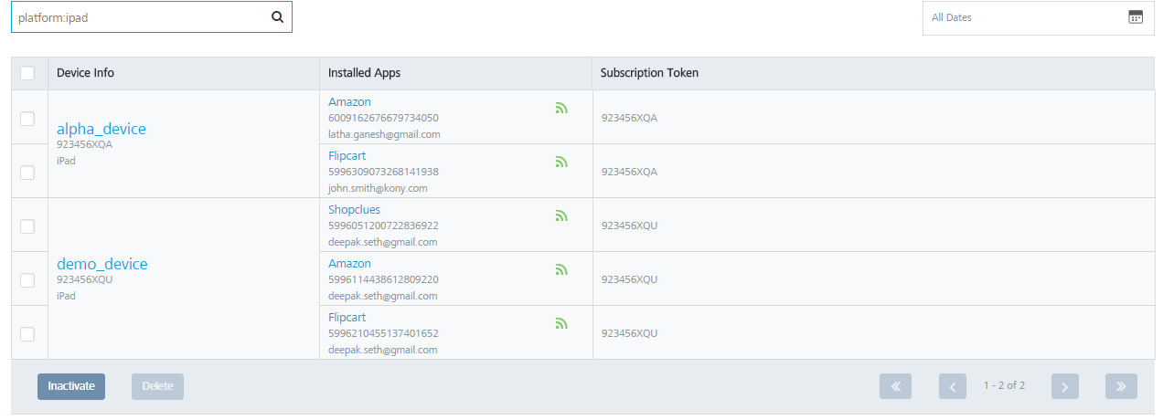Click the Delete button
The height and width of the screenshot is (420, 1163).
[x=157, y=386]
